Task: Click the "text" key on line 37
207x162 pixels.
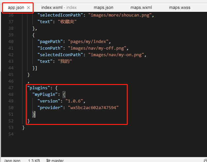Action: (45, 22)
